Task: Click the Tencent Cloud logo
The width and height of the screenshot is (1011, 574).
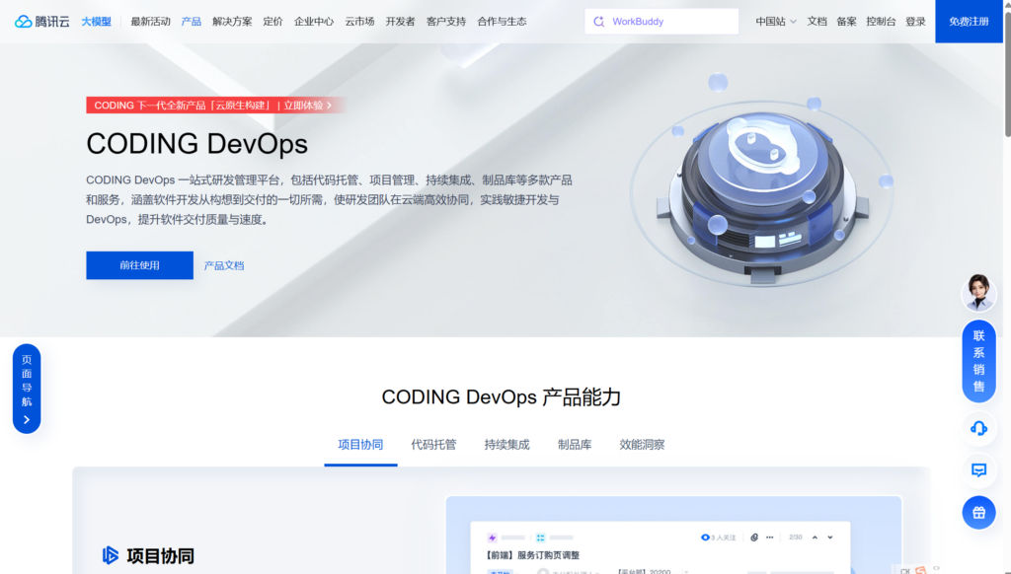Action: (x=41, y=22)
